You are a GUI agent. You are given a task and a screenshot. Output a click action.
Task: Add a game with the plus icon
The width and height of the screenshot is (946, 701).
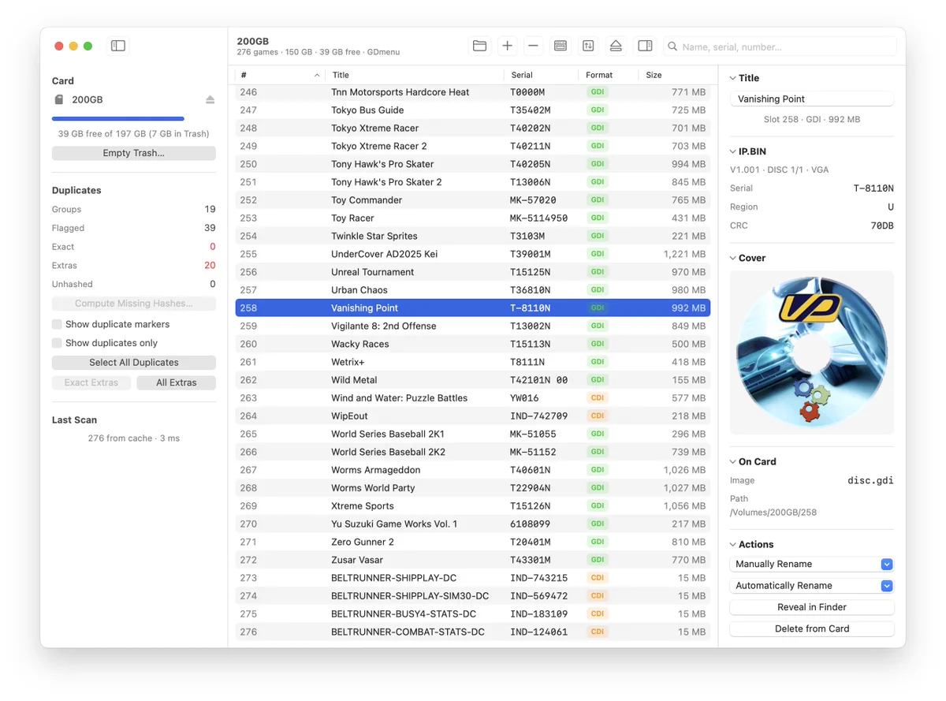(x=507, y=46)
